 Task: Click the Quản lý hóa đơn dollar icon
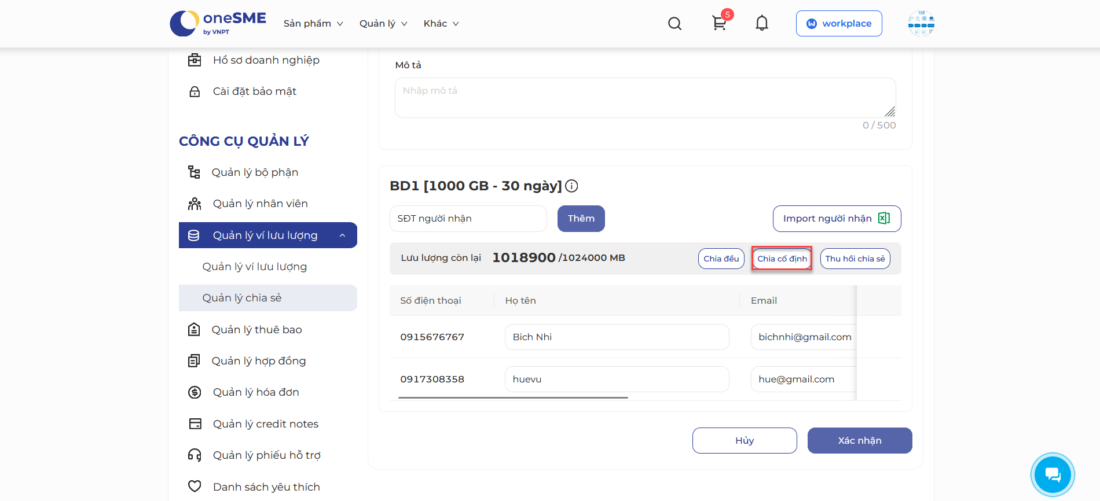pyautogui.click(x=195, y=392)
